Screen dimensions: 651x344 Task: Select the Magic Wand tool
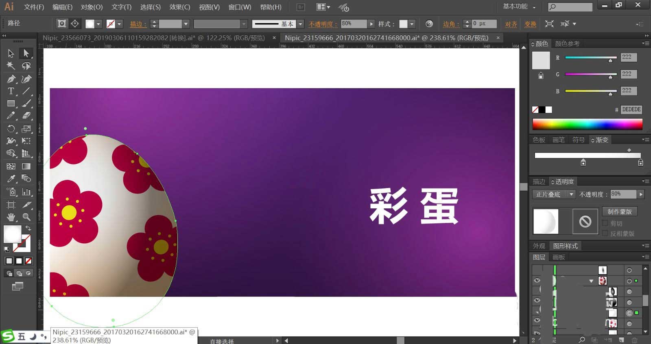[x=11, y=66]
